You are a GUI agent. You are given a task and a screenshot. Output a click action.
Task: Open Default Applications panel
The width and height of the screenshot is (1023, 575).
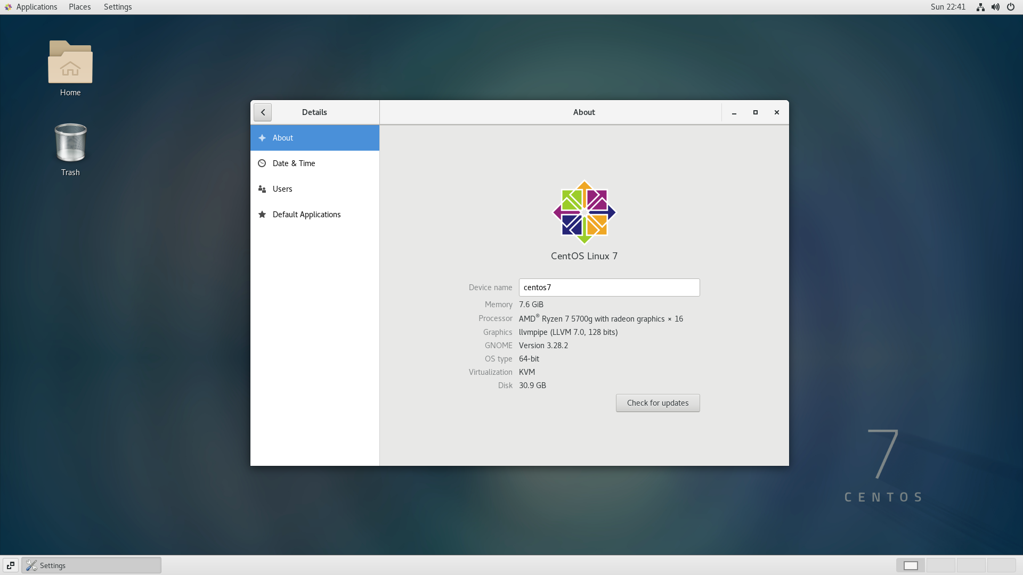coord(314,215)
